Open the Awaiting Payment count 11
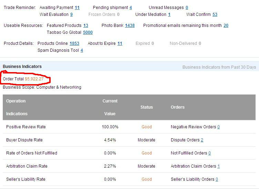 coord(77,8)
